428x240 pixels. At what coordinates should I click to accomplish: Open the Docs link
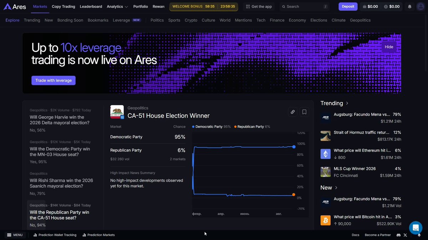[356, 235]
